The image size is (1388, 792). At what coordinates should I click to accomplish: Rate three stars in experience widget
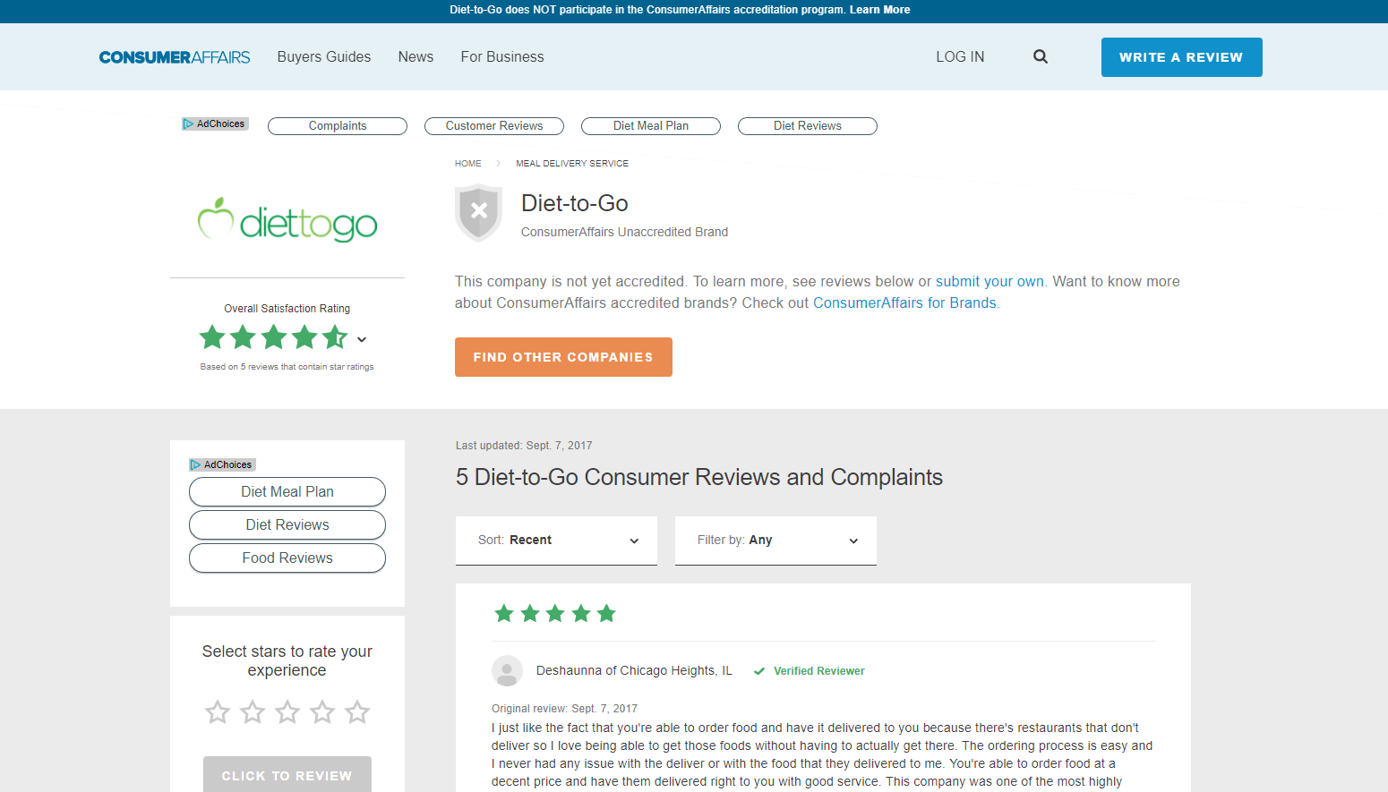point(287,712)
